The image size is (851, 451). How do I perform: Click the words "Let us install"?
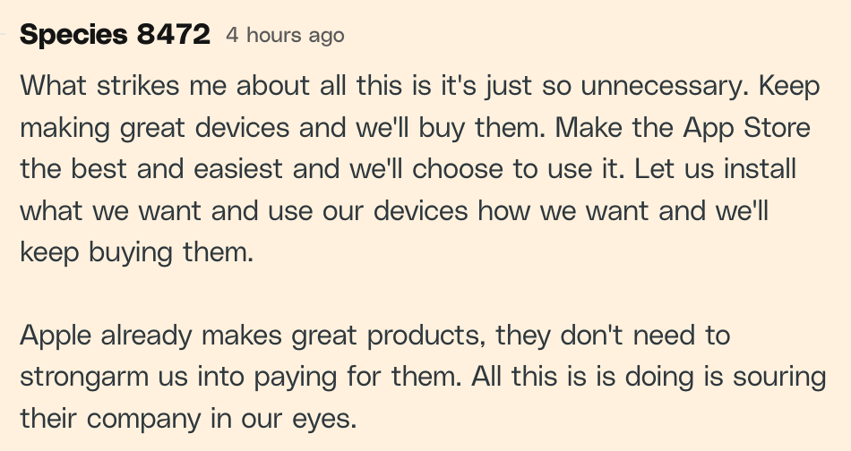715,168
